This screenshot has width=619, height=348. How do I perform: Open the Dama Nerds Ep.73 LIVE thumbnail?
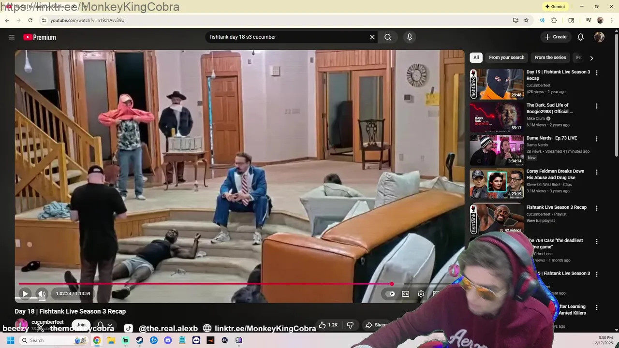[497, 150]
